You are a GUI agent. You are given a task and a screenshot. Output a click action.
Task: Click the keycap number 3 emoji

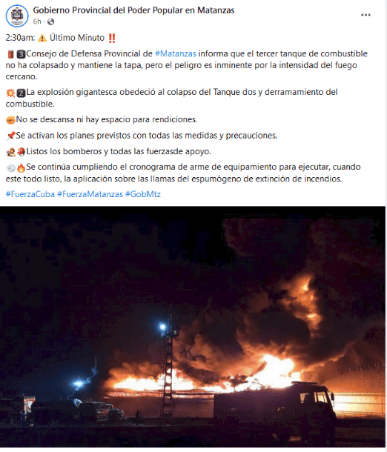21,54
